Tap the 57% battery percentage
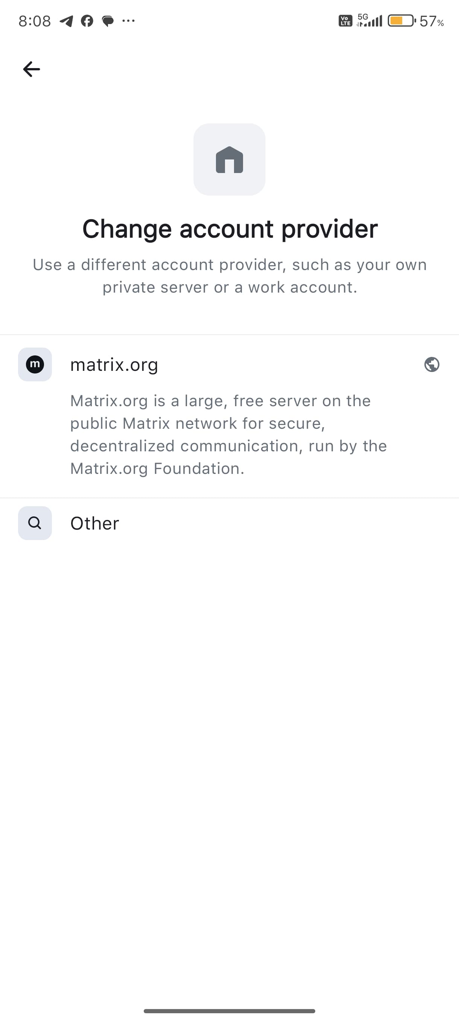 [x=431, y=21]
